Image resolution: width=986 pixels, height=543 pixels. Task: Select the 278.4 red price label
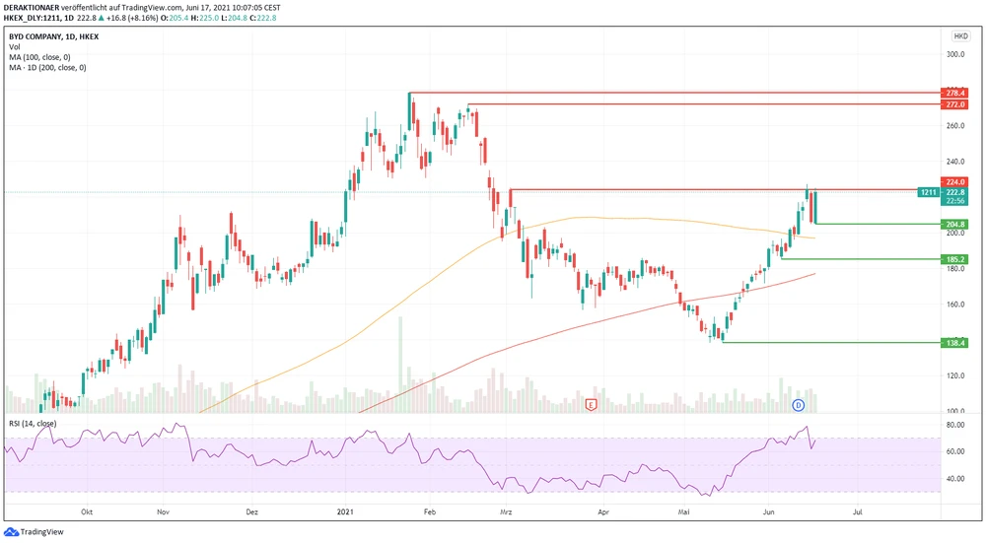tap(956, 93)
